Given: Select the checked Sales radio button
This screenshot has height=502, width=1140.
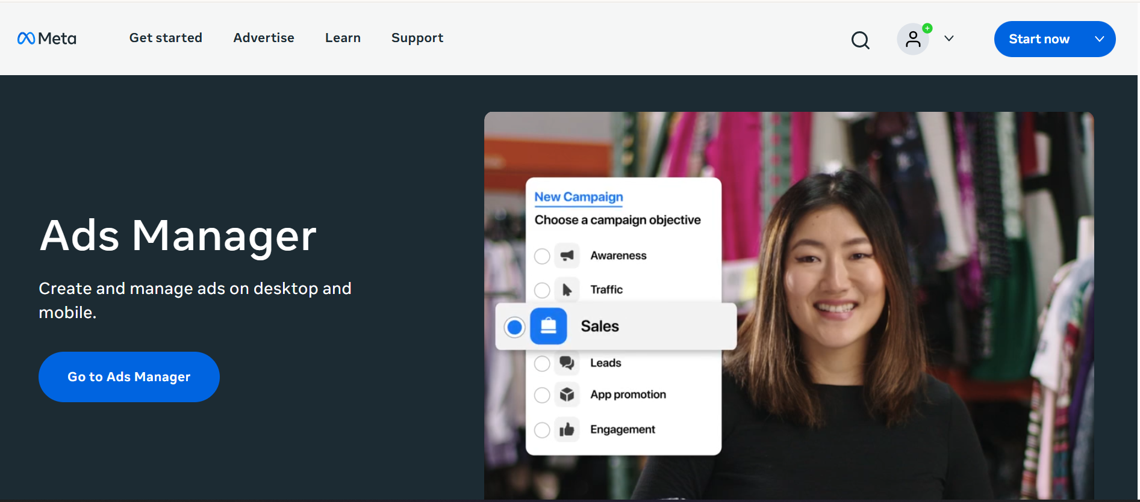Looking at the screenshot, I should 514,327.
